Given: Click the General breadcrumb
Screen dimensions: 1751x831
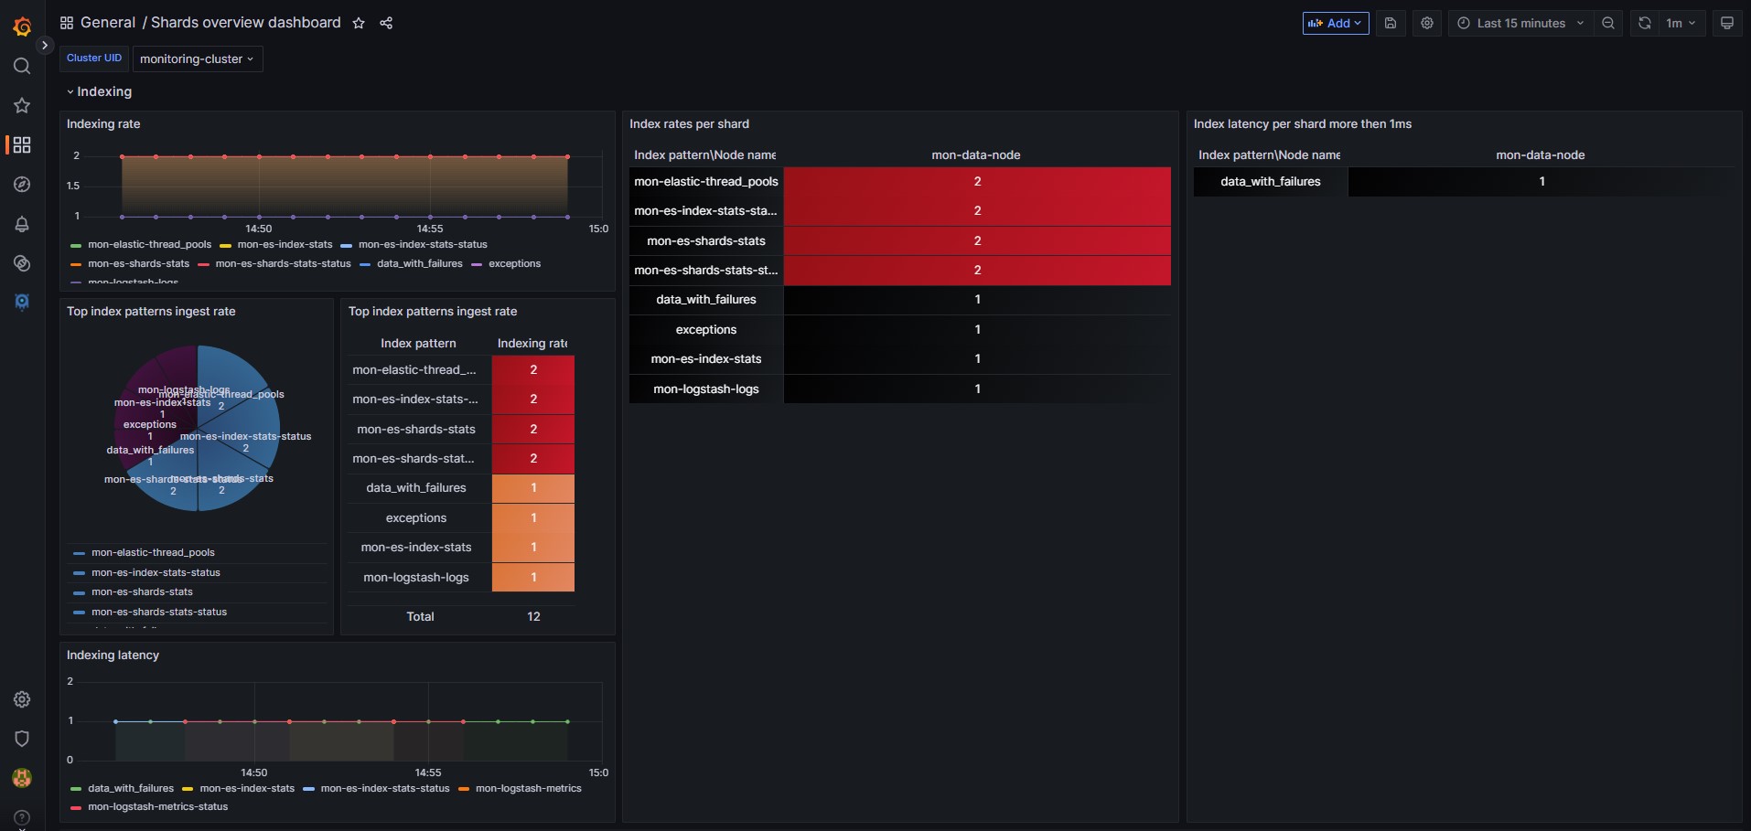Looking at the screenshot, I should click(107, 22).
